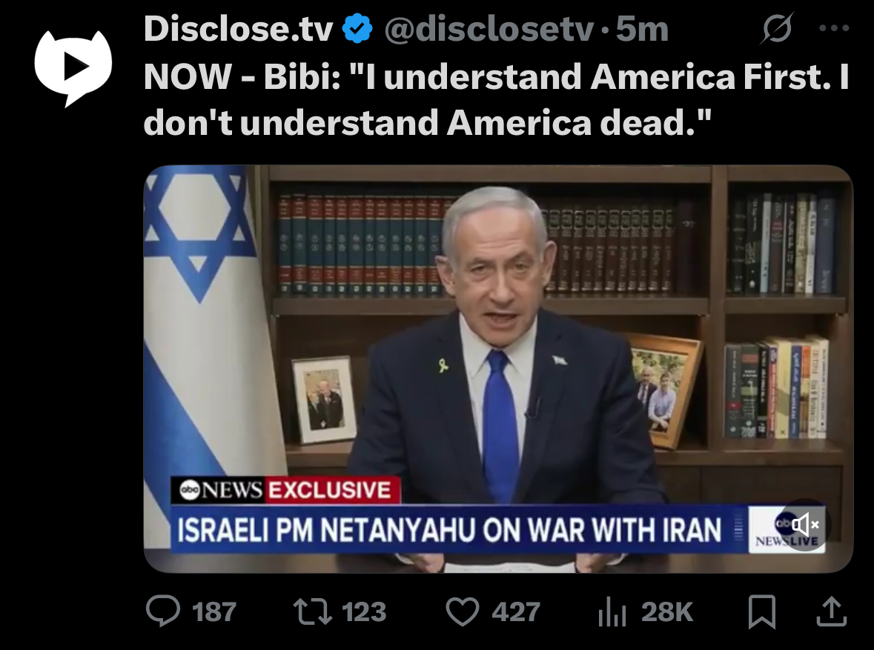Click the 5m timestamp

tap(641, 29)
